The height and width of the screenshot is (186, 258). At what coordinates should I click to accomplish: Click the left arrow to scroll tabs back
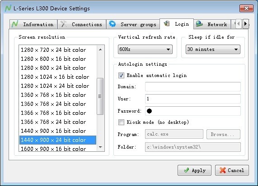239,24
